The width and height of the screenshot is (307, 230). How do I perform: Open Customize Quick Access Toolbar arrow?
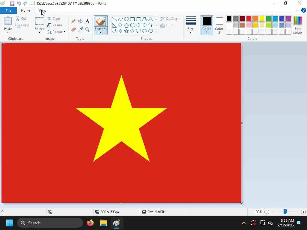31,4
